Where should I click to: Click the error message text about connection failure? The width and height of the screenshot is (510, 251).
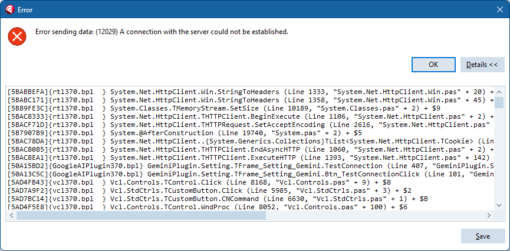(162, 32)
